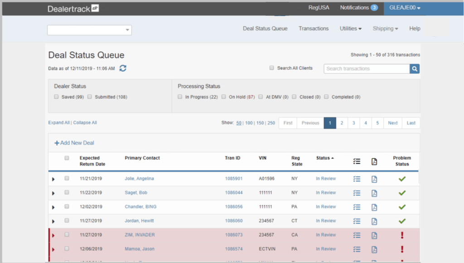Open the checklist icon for Jolie, Angelina
Screen dimensions: 464x263
click(357, 178)
